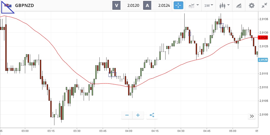Open the chart settings gear
The image size is (270, 135).
(x=251, y=5)
